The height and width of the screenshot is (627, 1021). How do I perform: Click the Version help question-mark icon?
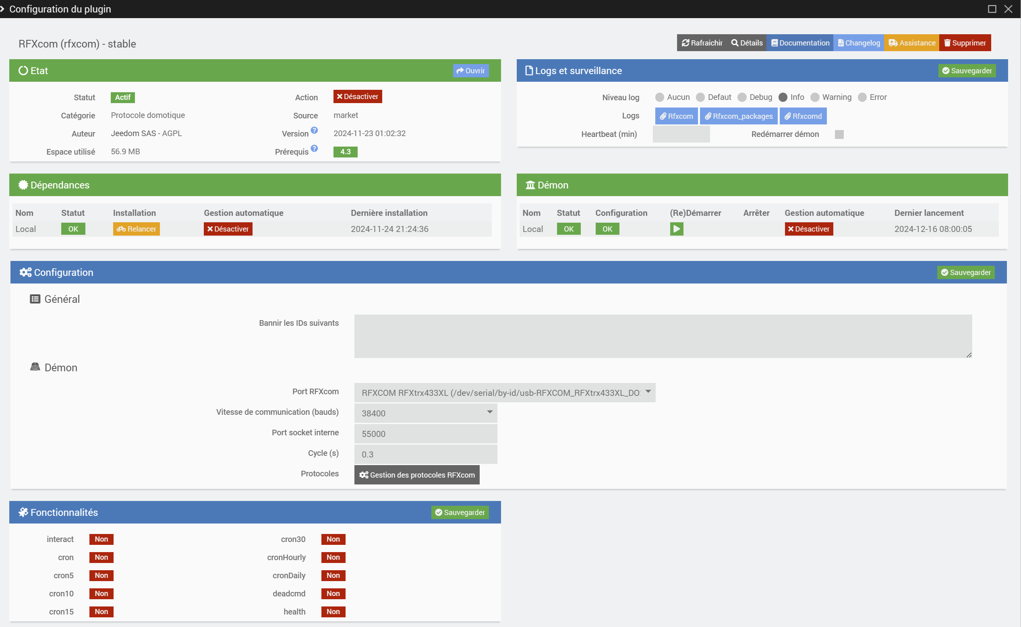point(314,130)
